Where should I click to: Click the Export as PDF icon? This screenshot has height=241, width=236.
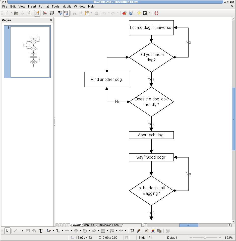(x=45, y=13)
